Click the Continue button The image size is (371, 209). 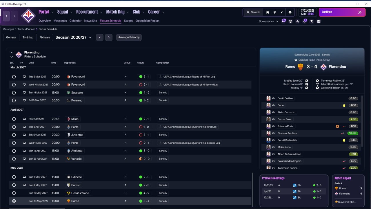pos(342,12)
